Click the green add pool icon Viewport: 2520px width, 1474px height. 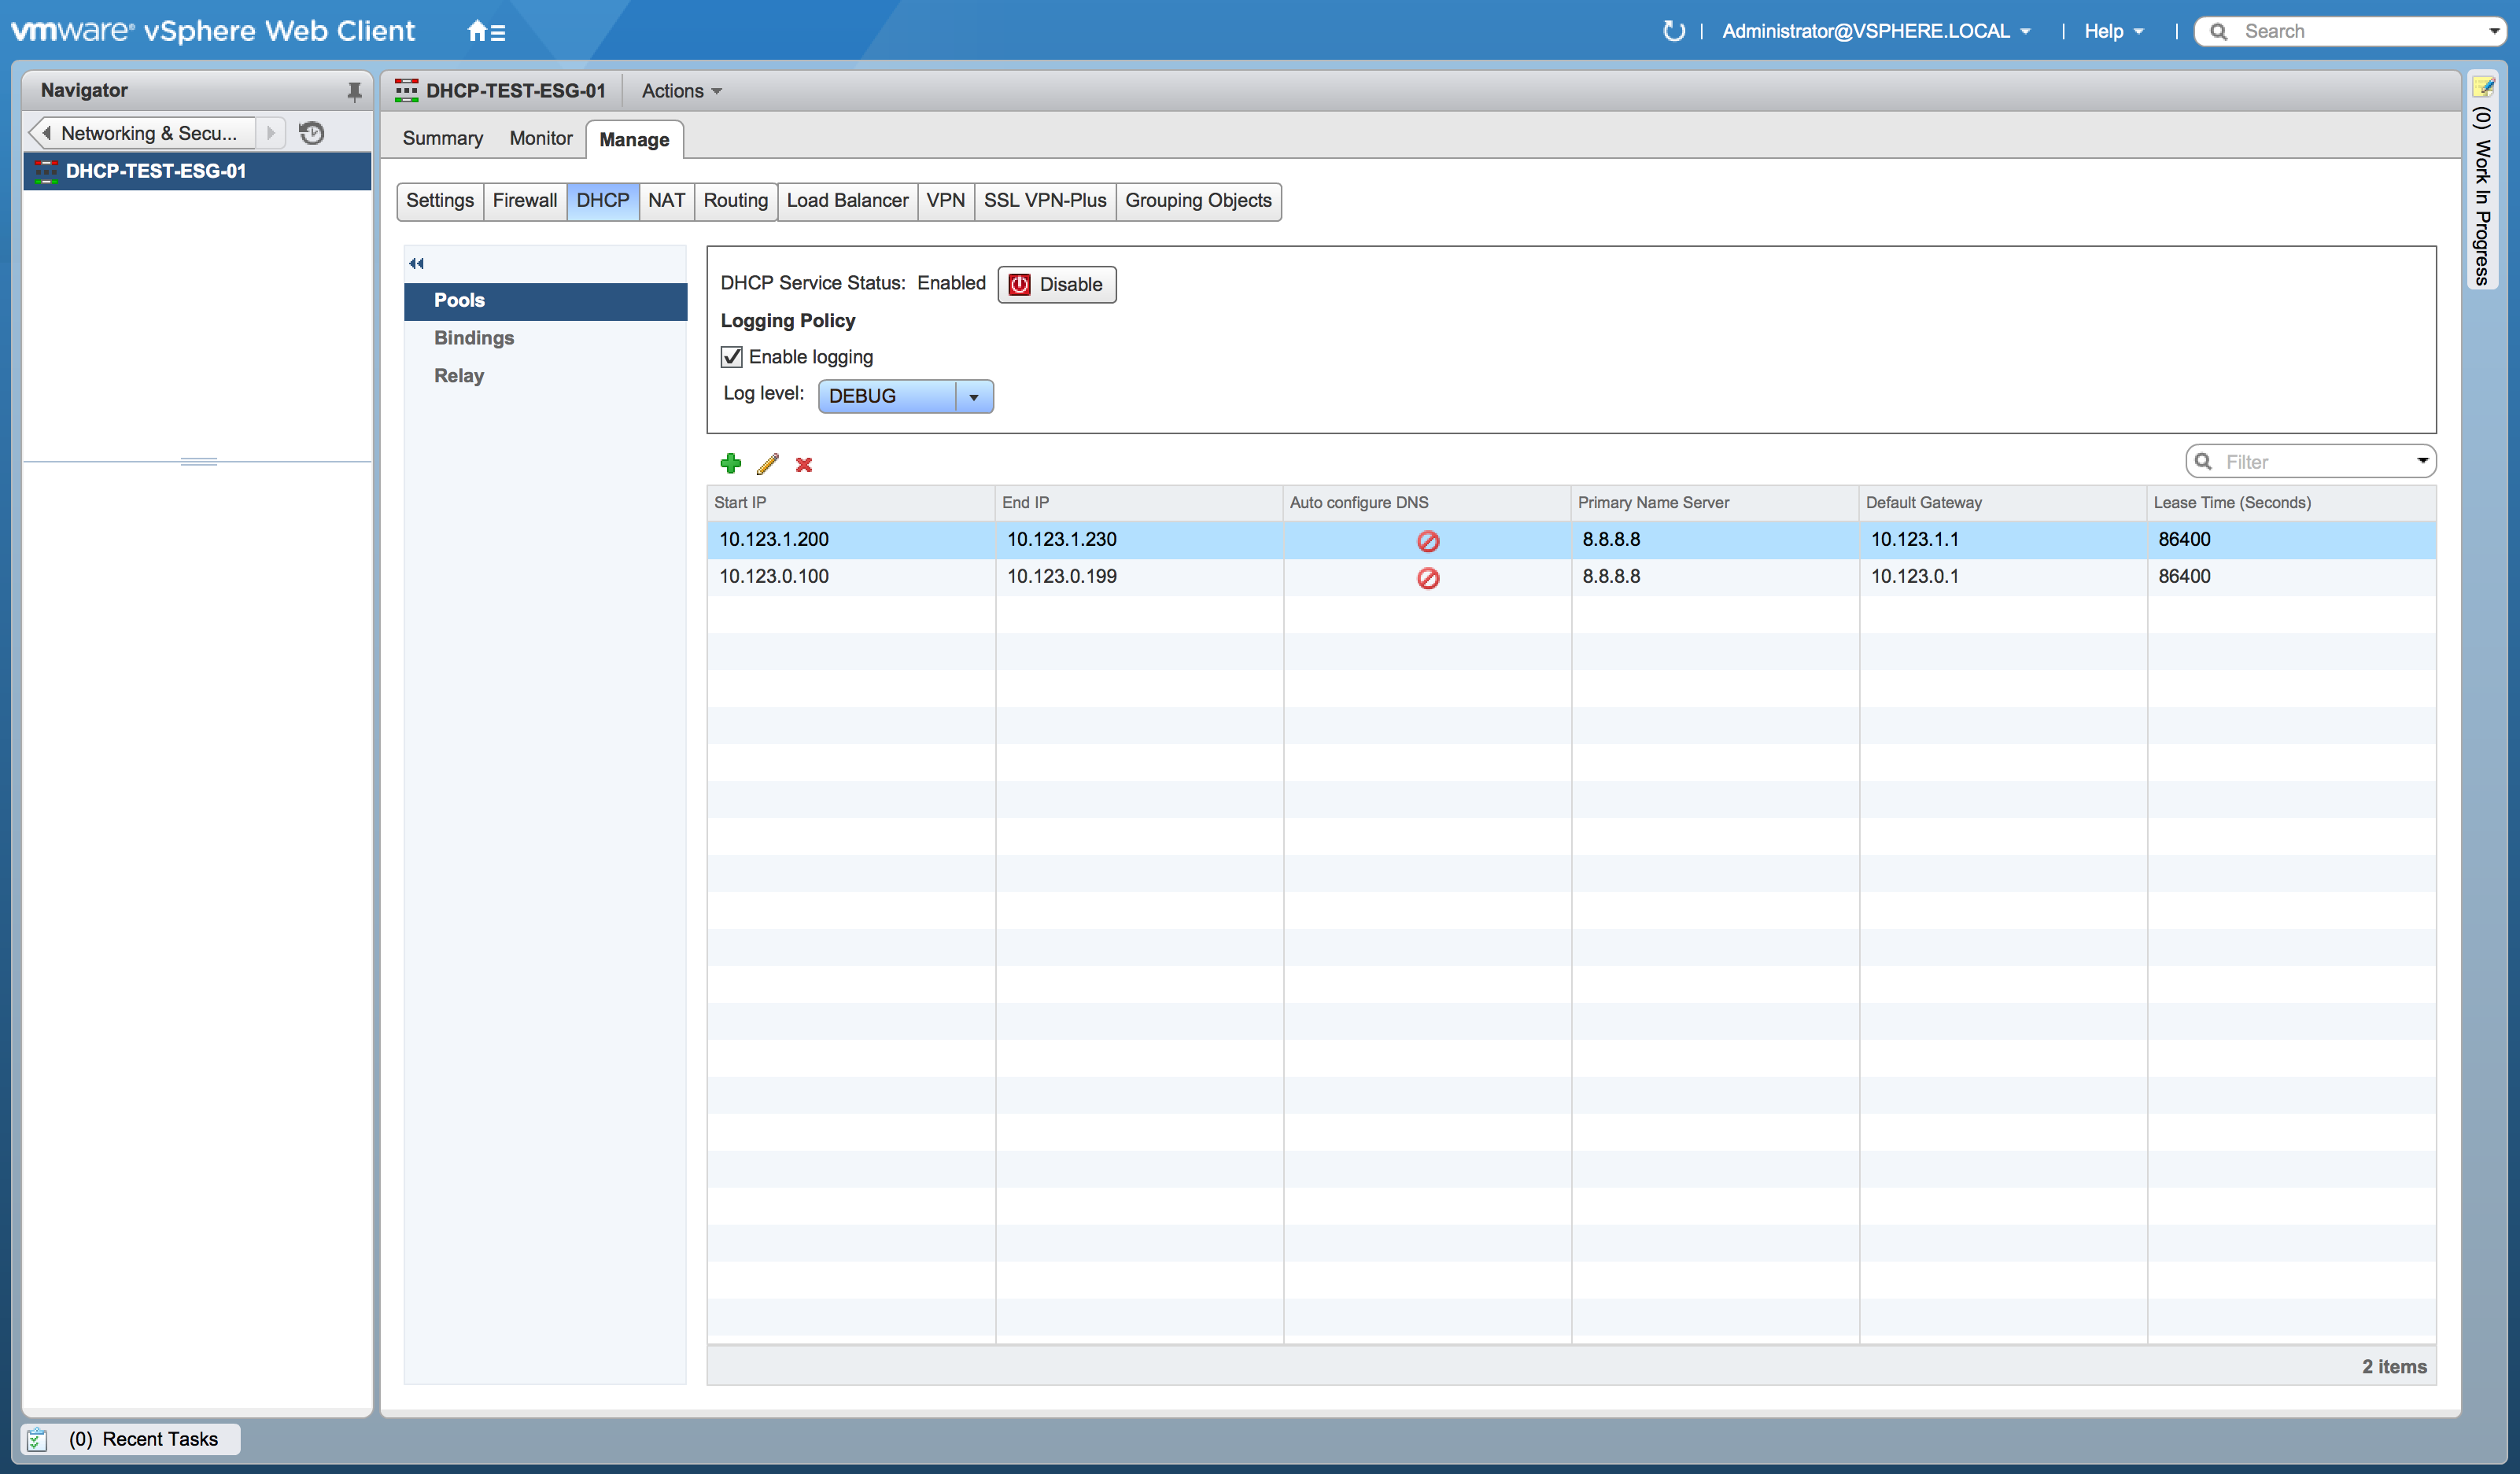[x=731, y=463]
